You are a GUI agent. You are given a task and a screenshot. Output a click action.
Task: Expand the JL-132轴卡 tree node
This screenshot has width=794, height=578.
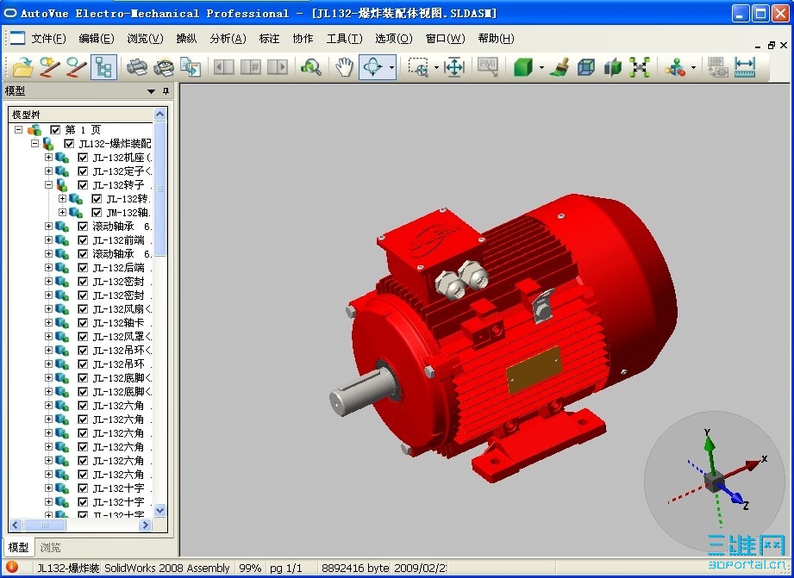click(x=48, y=322)
